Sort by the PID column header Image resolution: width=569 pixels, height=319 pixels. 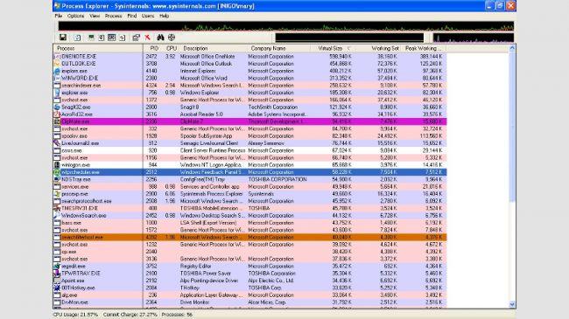pos(152,48)
